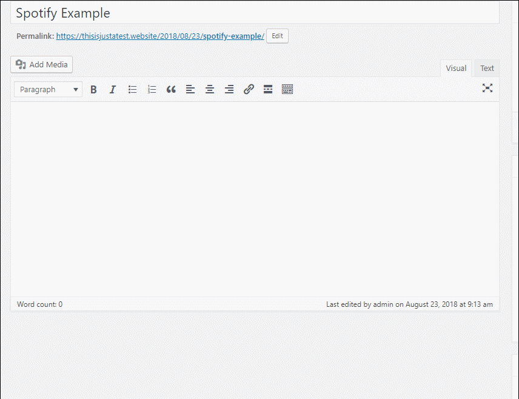Screen dimensions: 519x399
Task: Align text center
Action: [210, 89]
